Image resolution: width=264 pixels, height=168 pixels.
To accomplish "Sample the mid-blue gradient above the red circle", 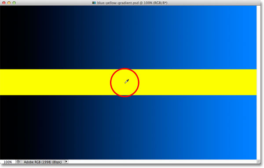I will tap(125, 42).
